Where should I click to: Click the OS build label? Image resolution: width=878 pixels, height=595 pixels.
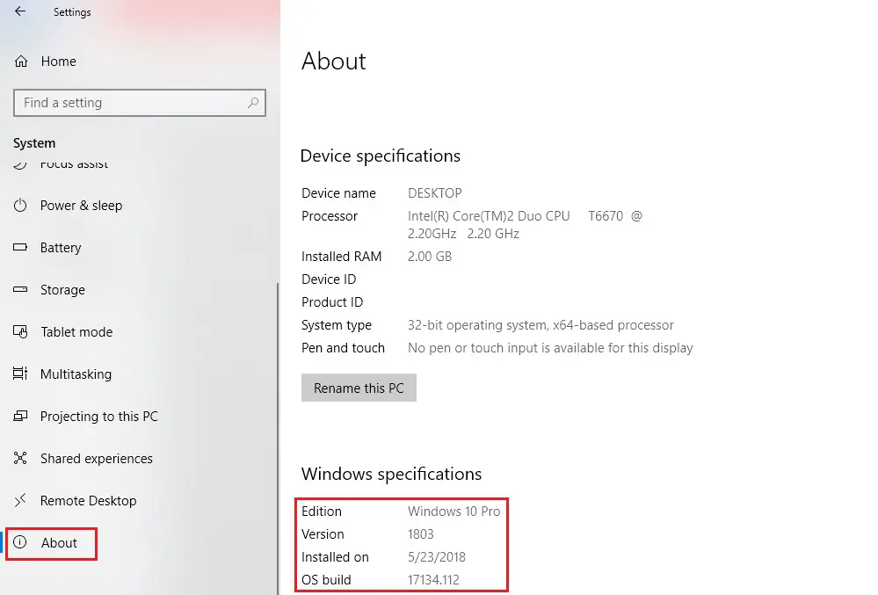click(x=326, y=580)
